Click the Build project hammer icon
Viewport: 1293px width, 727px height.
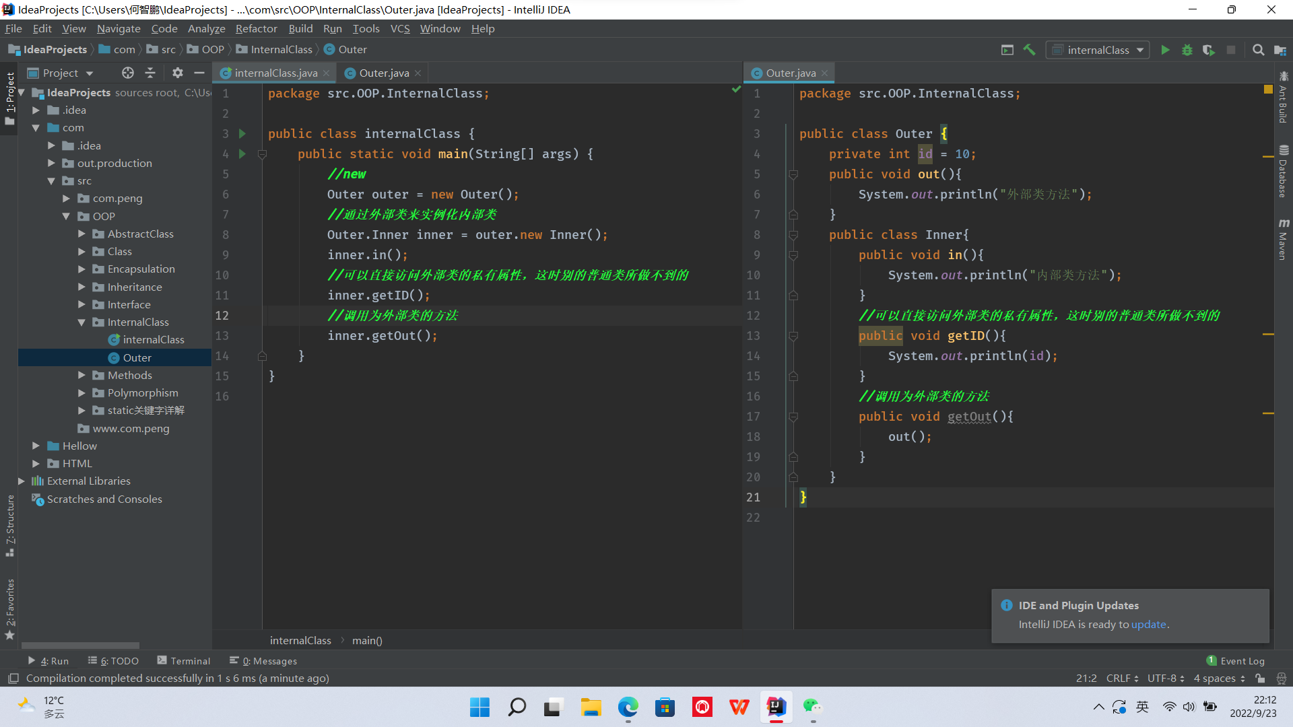(1029, 50)
